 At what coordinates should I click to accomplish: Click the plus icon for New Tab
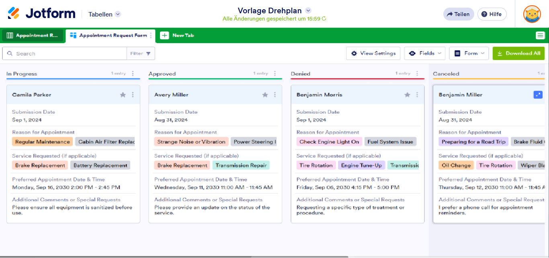tap(164, 35)
